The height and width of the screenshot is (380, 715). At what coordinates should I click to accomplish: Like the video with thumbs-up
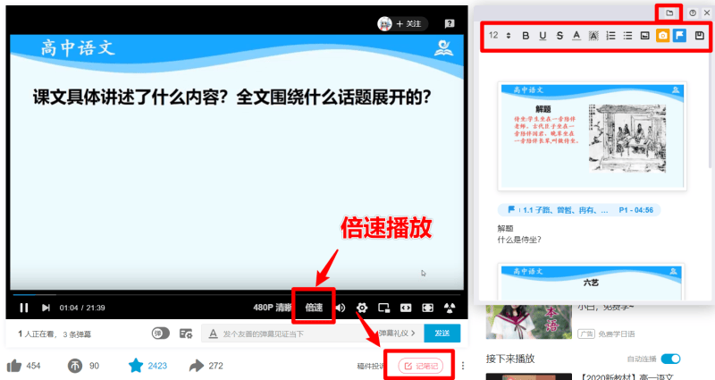[14, 366]
